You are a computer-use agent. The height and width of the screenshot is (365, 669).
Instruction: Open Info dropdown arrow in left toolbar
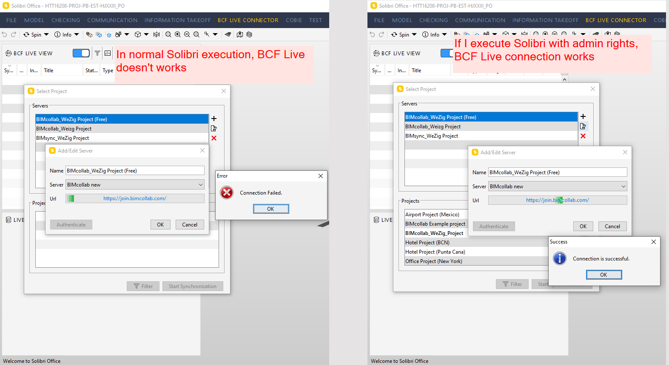click(77, 34)
